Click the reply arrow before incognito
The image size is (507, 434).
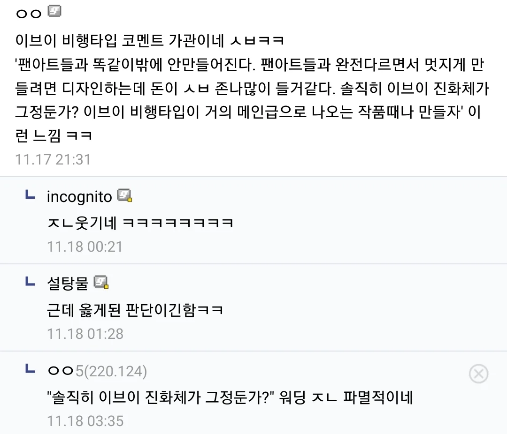tap(30, 195)
